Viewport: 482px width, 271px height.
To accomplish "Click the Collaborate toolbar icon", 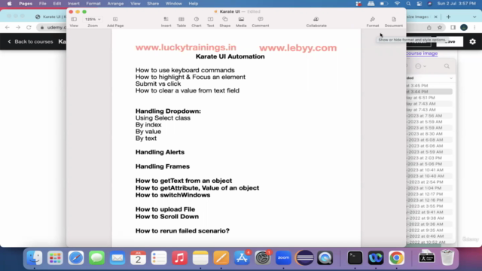I will point(316,20).
